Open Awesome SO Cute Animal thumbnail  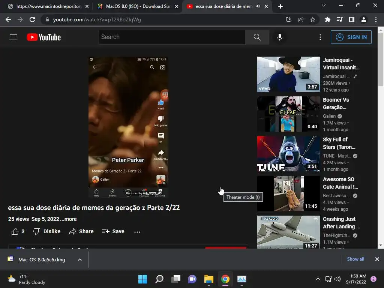coord(288,193)
